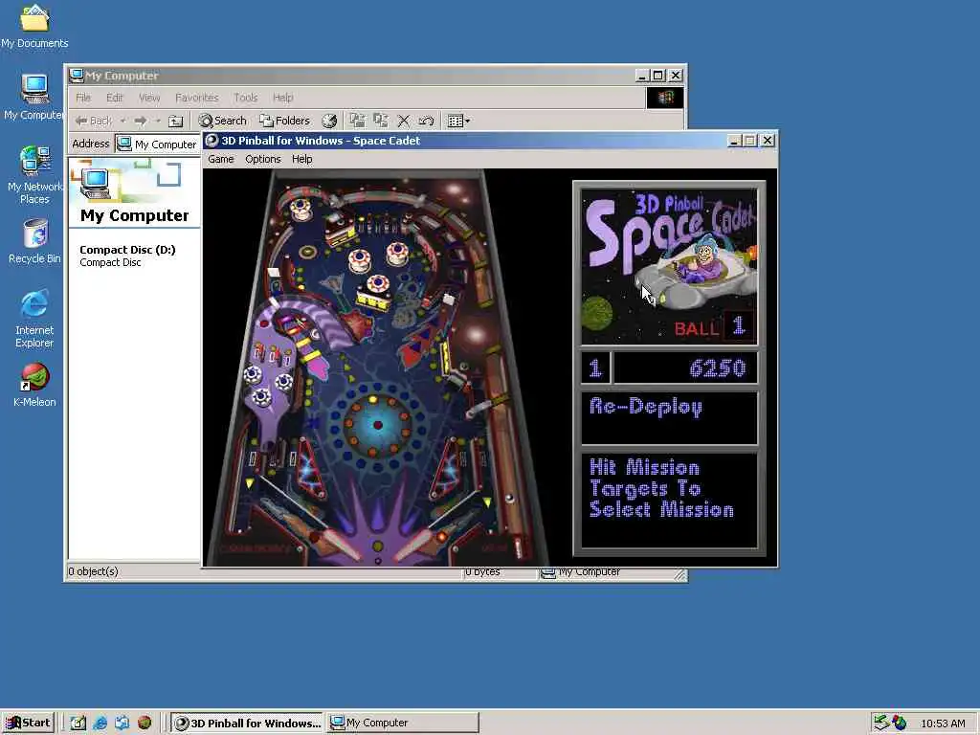Close the 3D Pinball window
The image size is (980, 735).
coord(768,141)
